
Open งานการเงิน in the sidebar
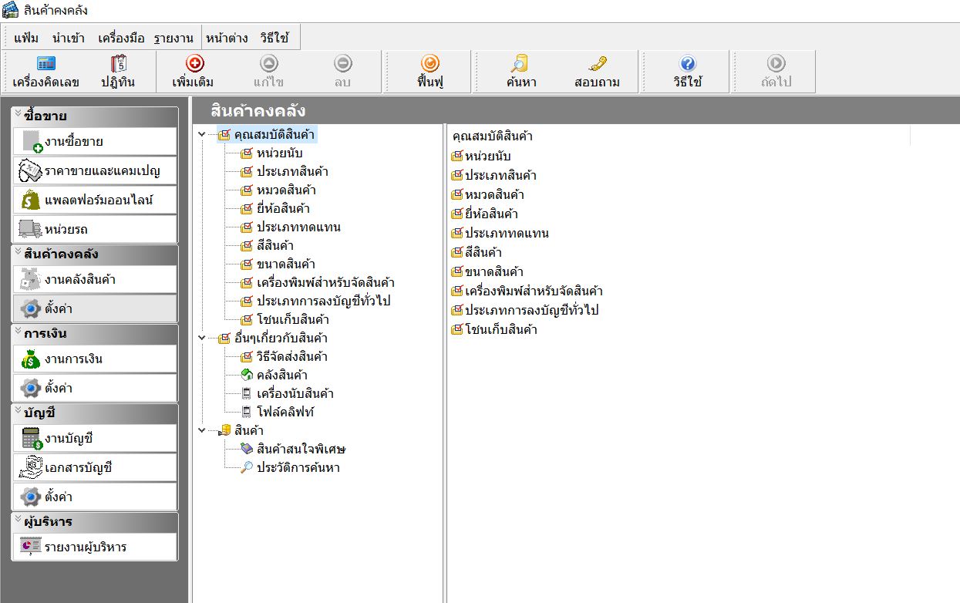pos(96,359)
